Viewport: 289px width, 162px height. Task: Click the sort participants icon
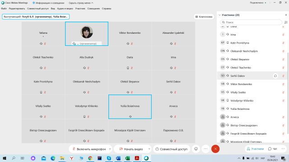click(286, 22)
